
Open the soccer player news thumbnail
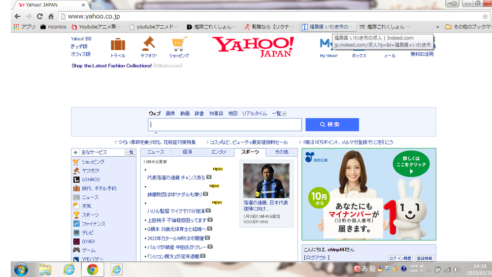pos(266,180)
